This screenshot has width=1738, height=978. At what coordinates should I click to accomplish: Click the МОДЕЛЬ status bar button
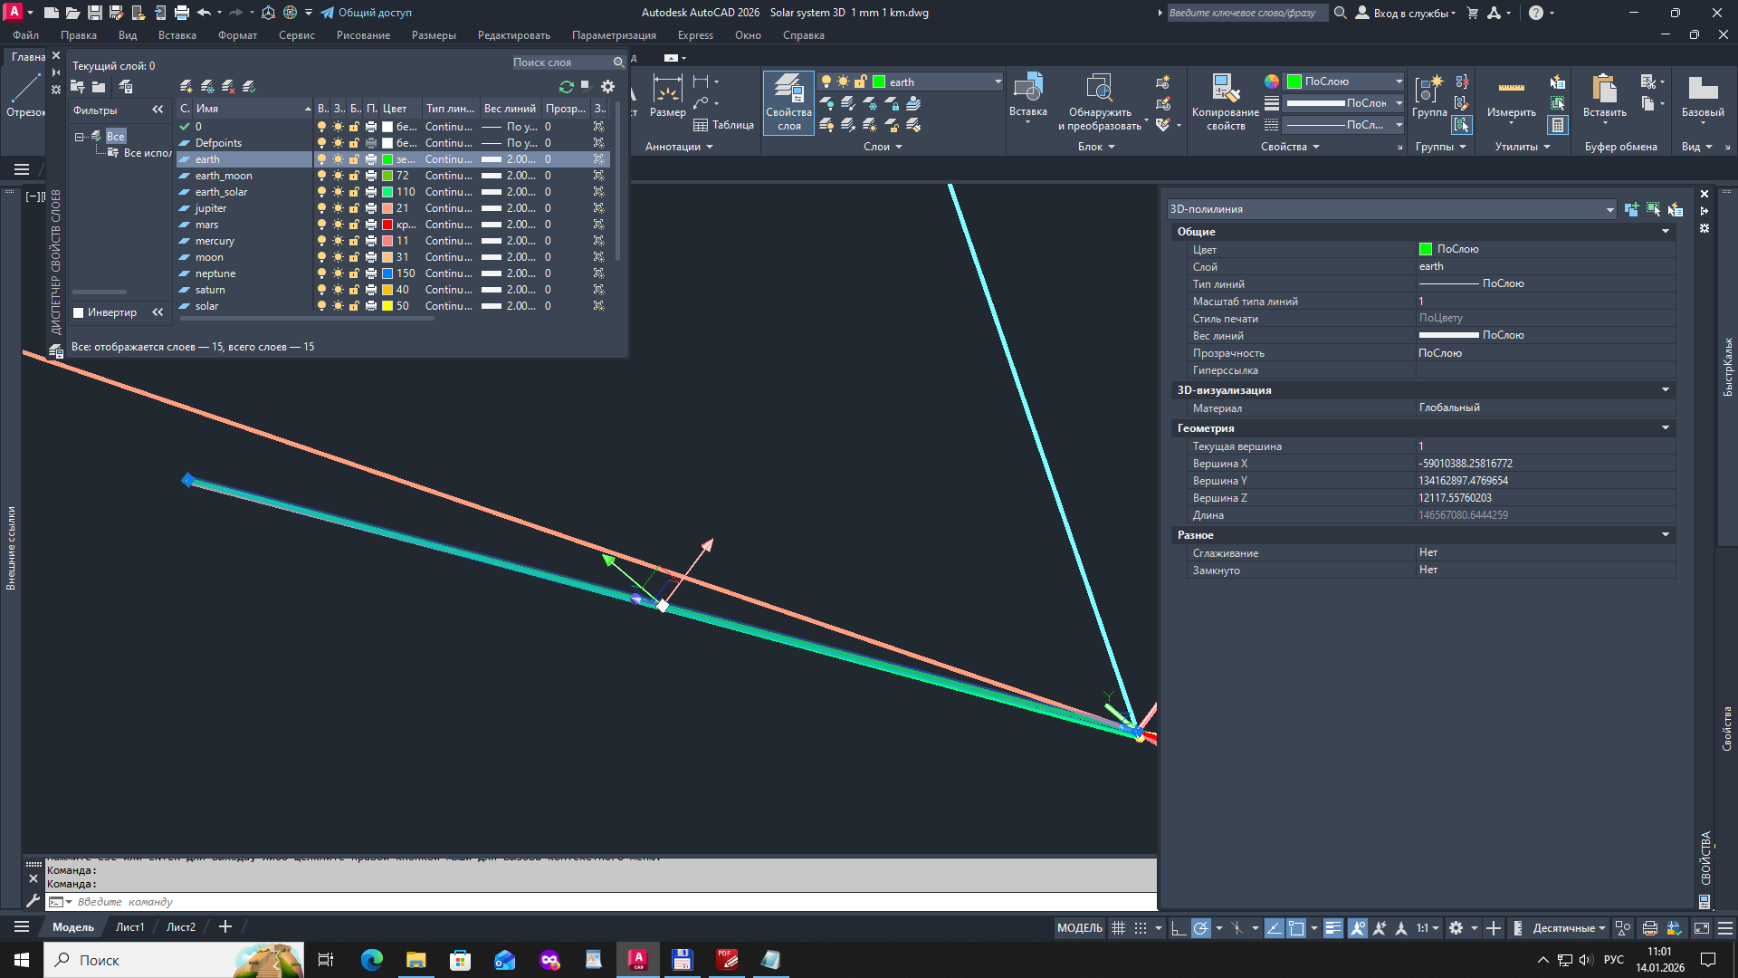point(1079,927)
